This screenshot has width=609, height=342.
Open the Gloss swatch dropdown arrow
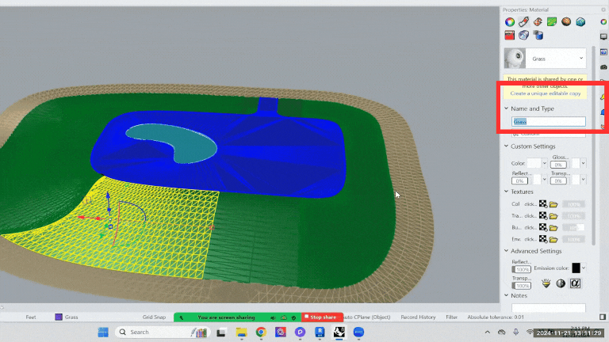click(583, 163)
